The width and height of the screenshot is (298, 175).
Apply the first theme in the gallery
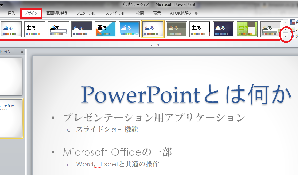pyautogui.click(x=11, y=29)
